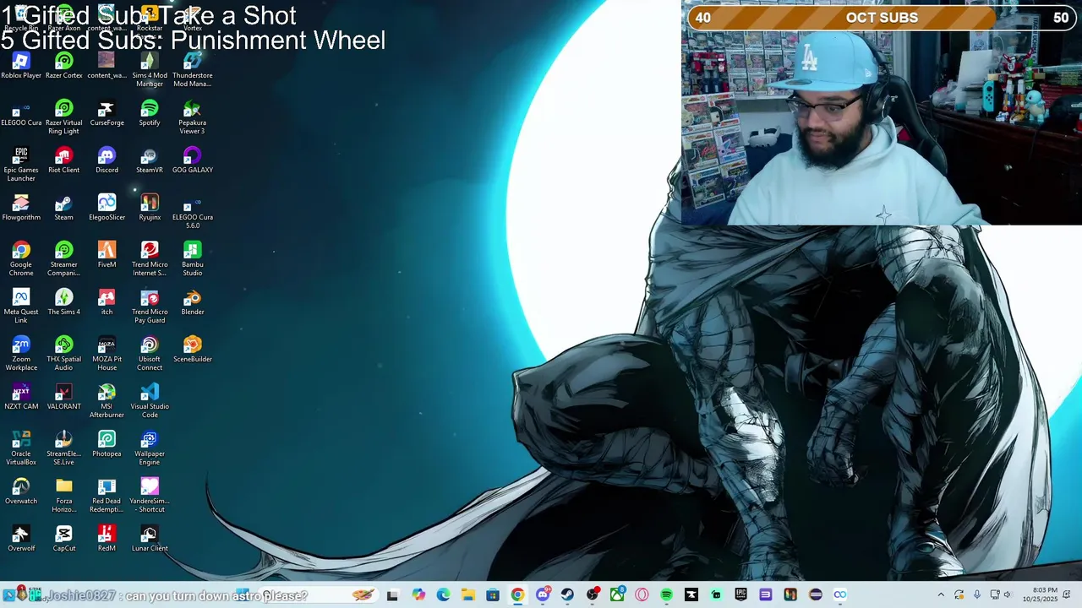Screen dimensions: 1082x608
Task: Select the FiveM desktop icon
Action: pyautogui.click(x=107, y=255)
